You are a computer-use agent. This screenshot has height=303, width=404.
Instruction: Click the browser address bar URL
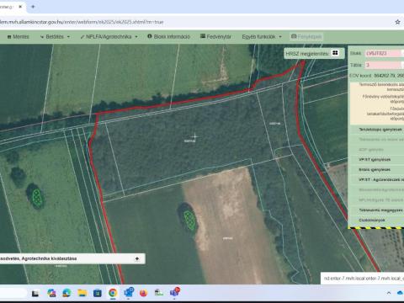[x=82, y=22]
